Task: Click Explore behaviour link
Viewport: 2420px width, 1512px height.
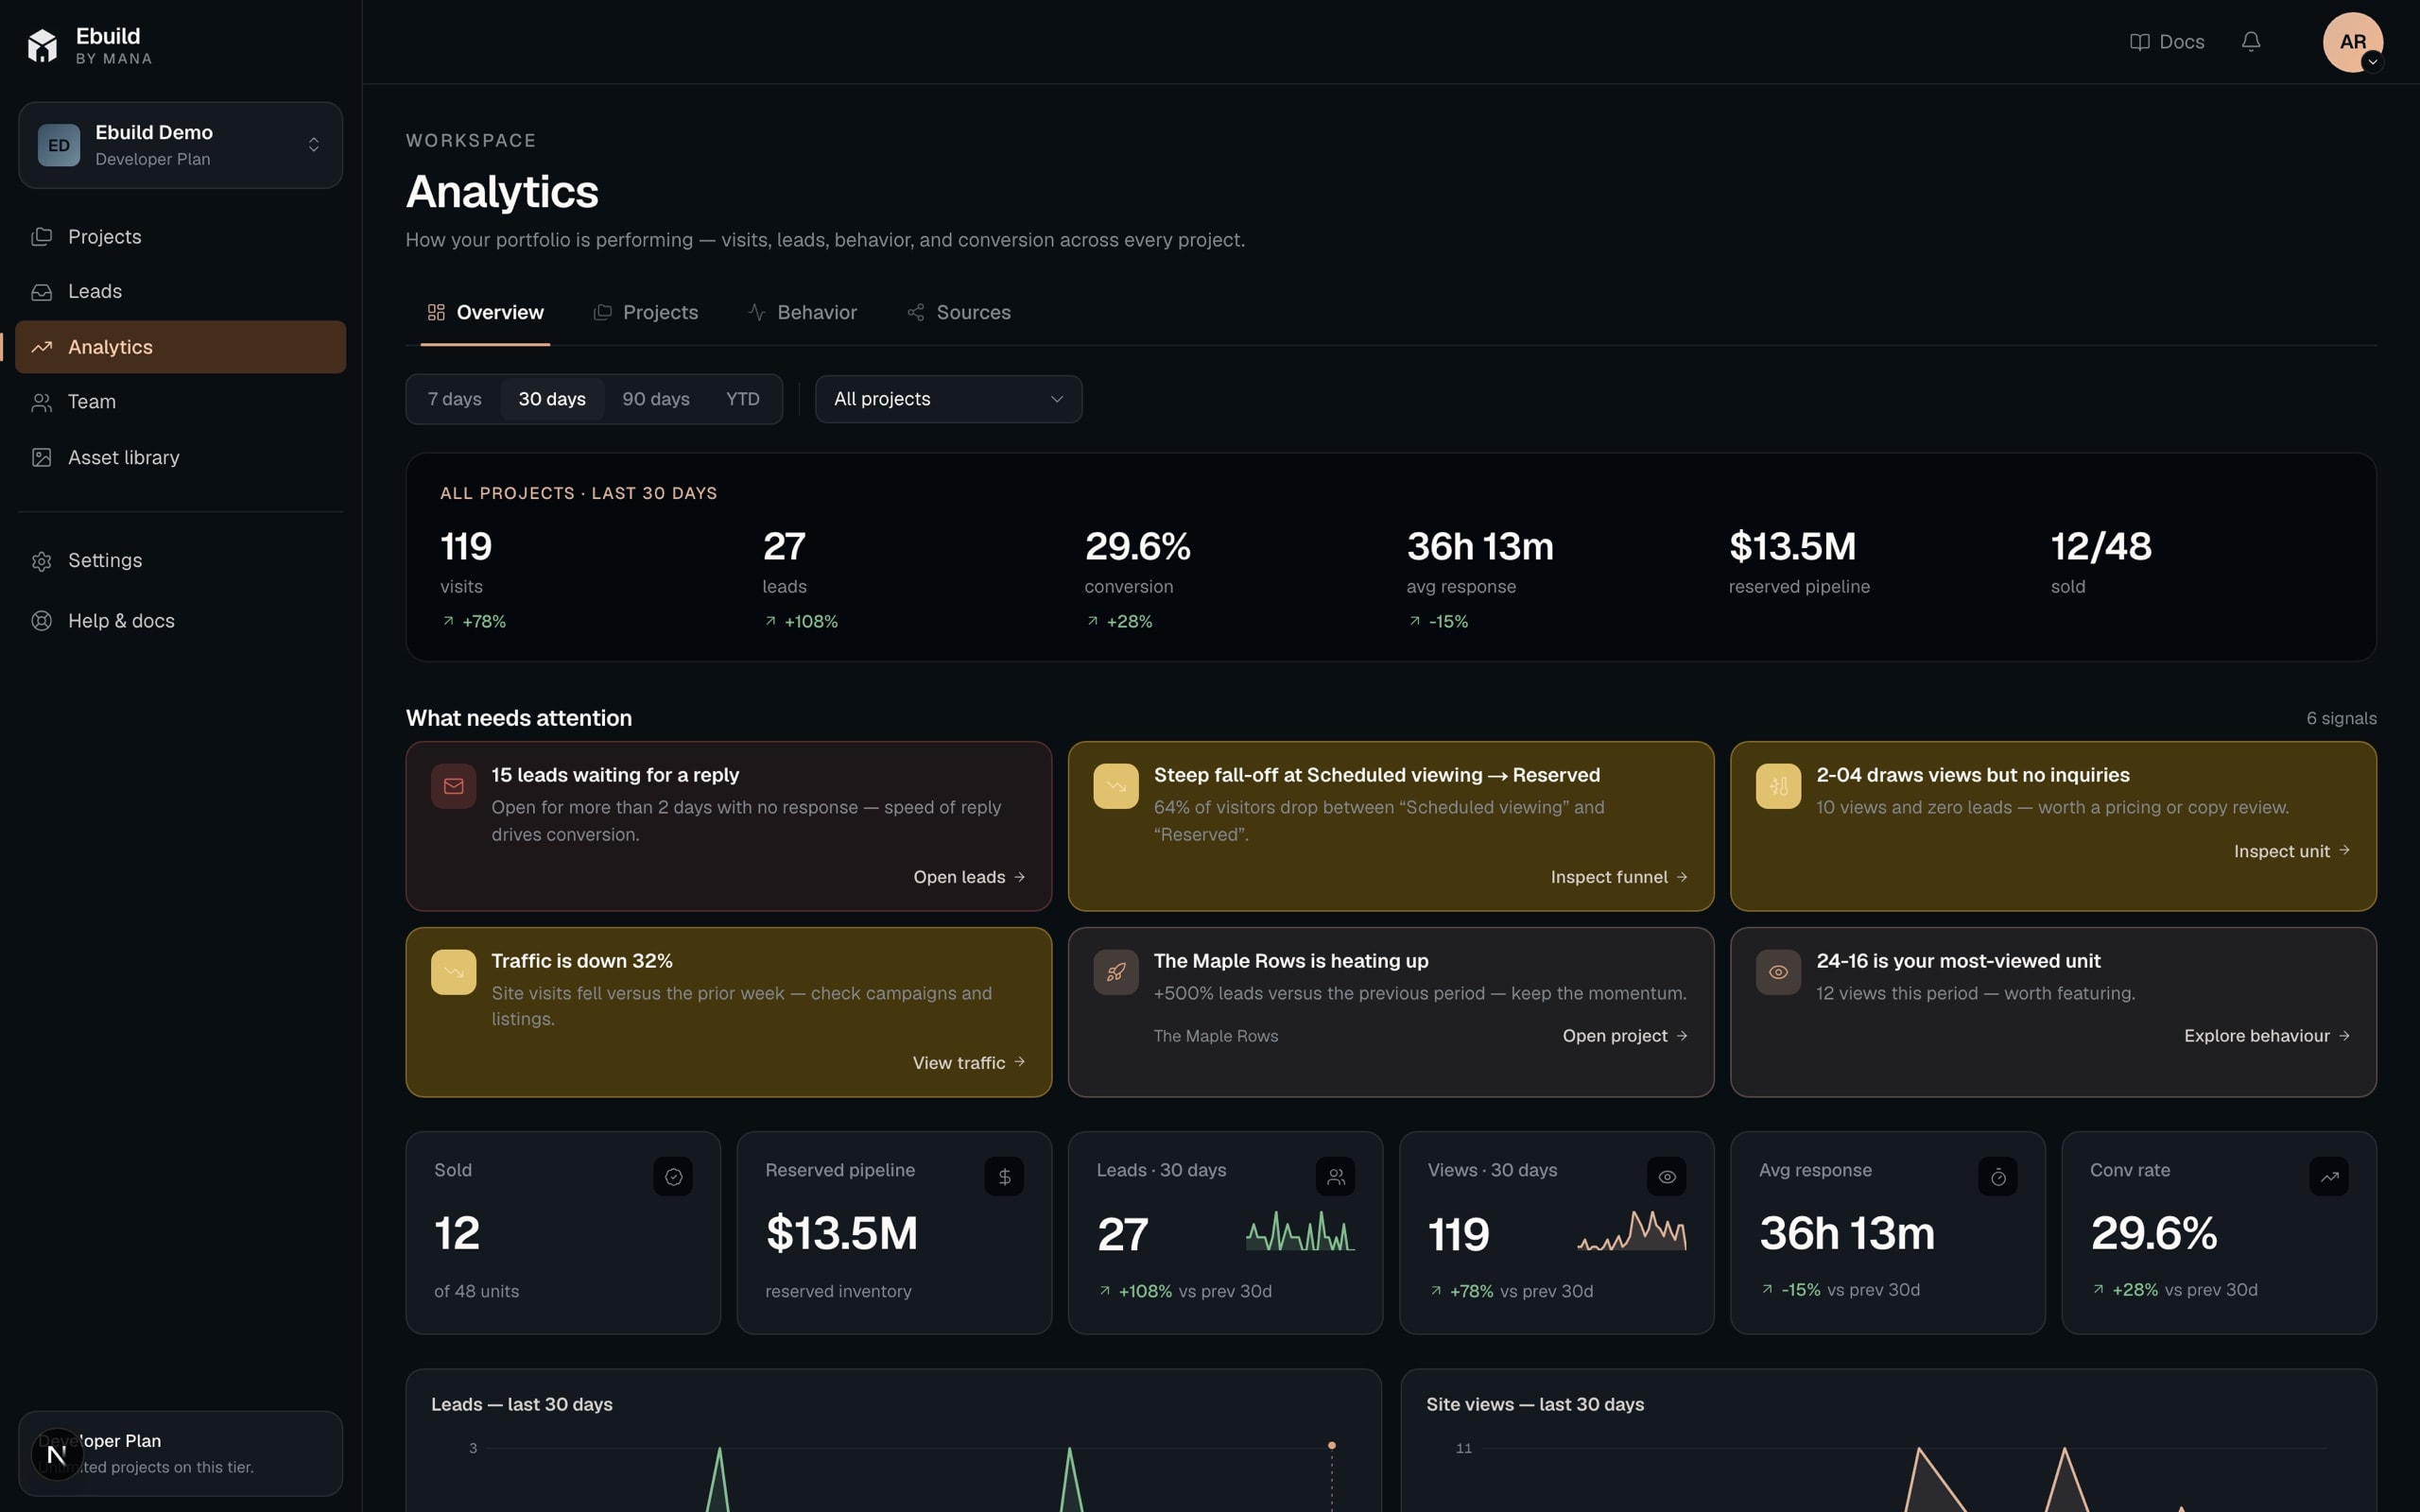Action: (2266, 1036)
